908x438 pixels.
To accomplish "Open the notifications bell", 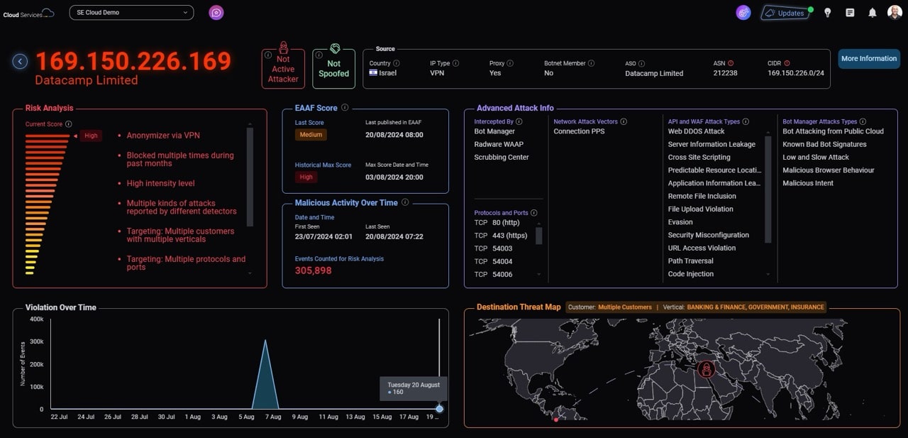I will click(x=873, y=13).
